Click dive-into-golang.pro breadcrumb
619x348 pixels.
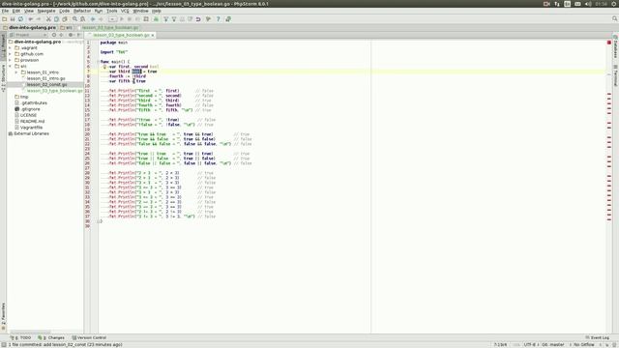coord(29,28)
